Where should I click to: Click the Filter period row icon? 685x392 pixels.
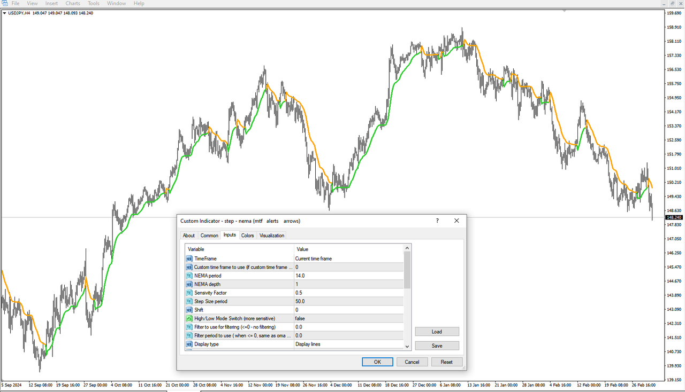click(189, 335)
